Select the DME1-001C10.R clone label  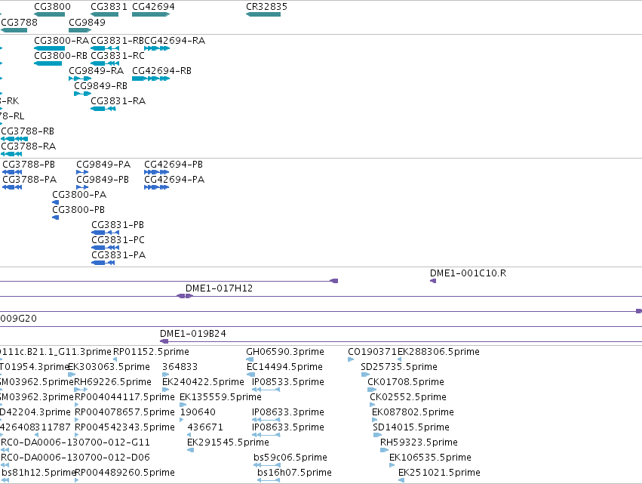[x=468, y=273]
